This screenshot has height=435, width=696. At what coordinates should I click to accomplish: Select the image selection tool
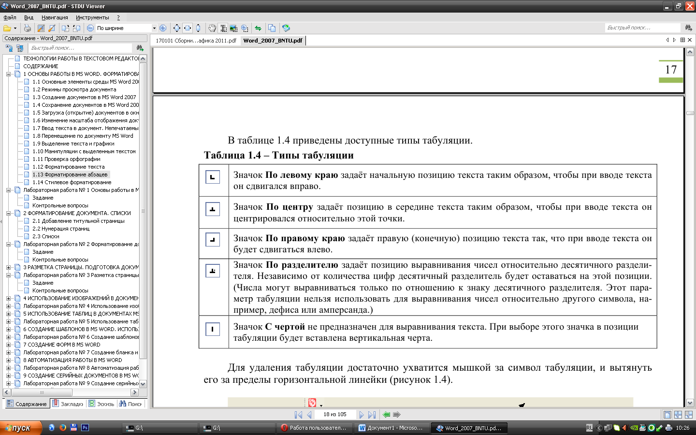pyautogui.click(x=233, y=28)
